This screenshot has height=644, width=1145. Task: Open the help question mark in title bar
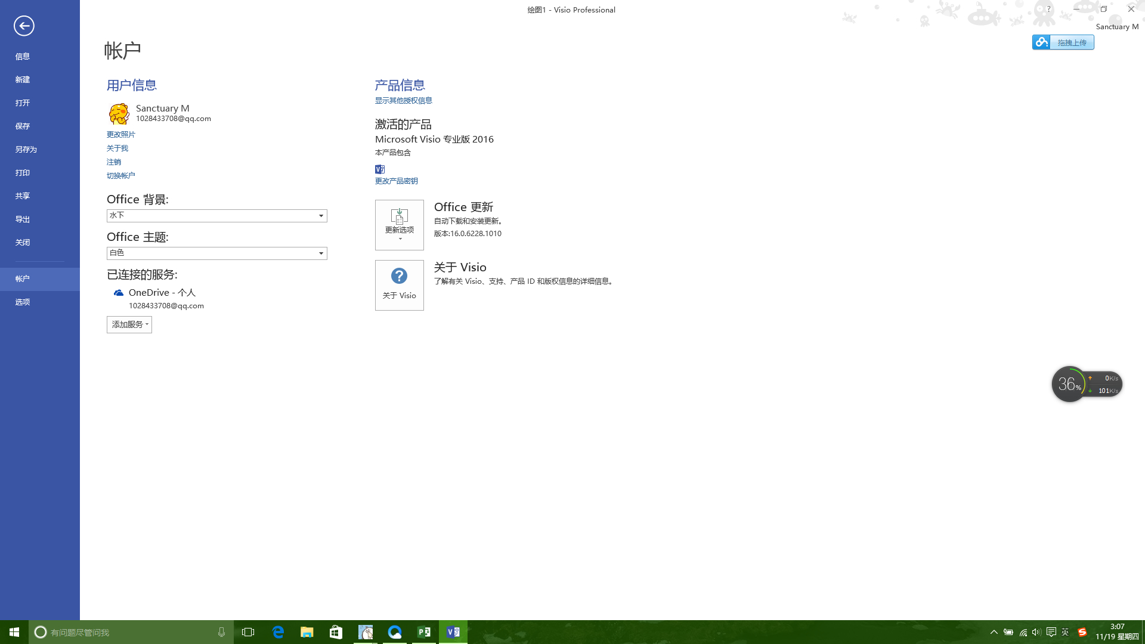click(x=1048, y=9)
